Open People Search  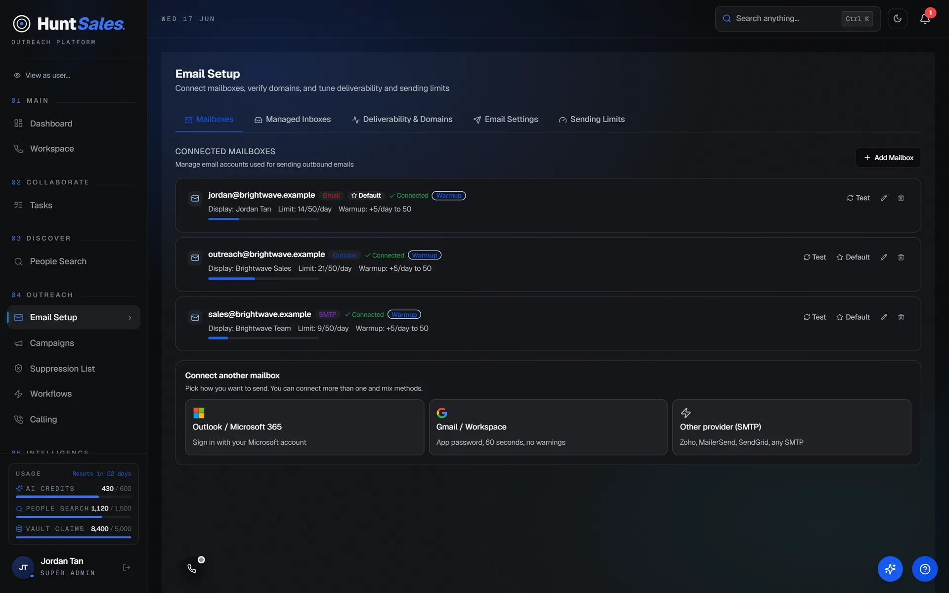[x=73, y=261]
